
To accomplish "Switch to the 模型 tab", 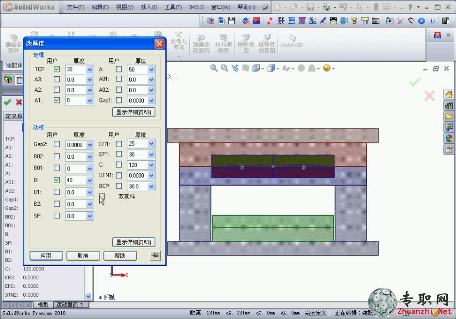I will (43, 304).
